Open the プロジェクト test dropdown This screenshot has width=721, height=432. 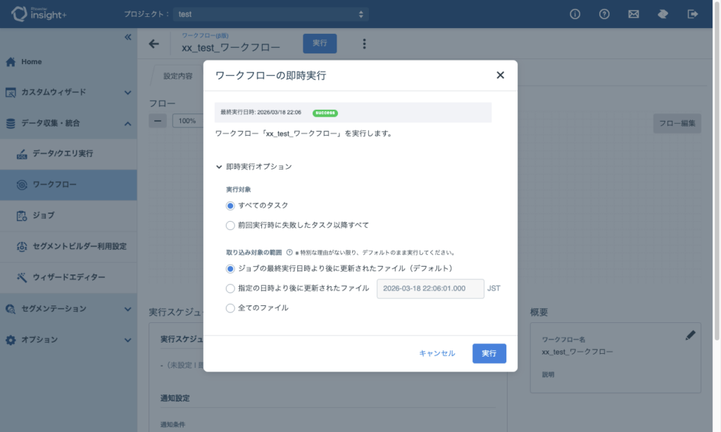[x=272, y=14]
